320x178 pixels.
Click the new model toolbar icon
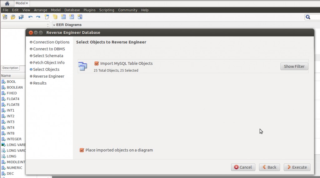tap(5, 17)
